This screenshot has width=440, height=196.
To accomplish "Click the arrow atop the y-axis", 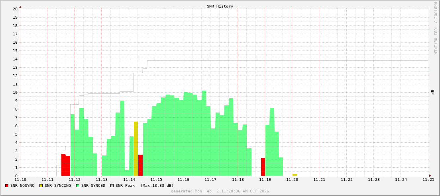I will [x=20, y=7].
